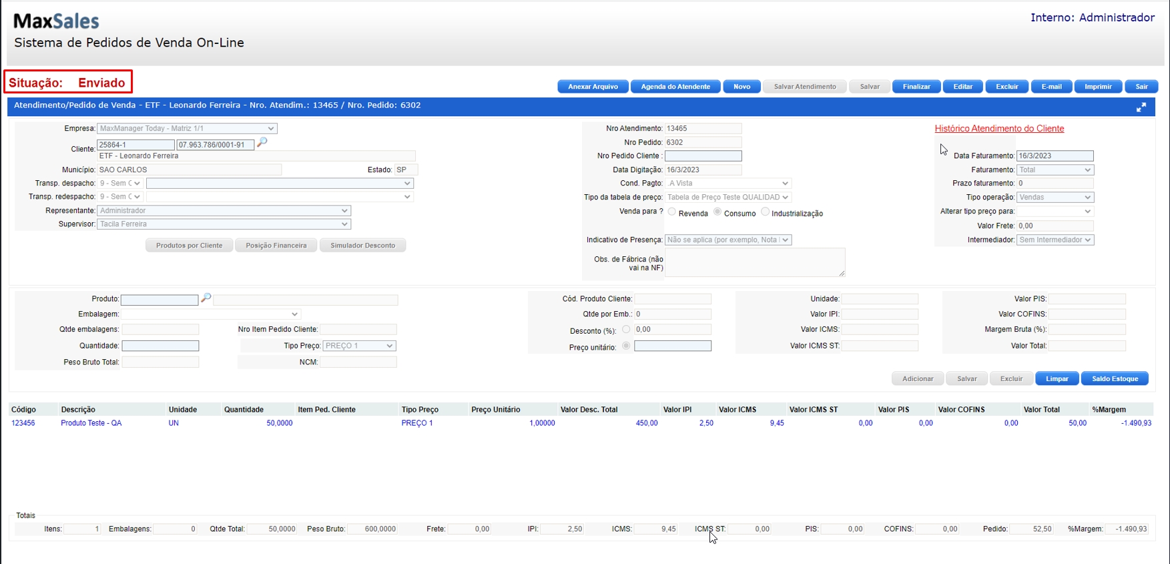Click the -1.490,93 margin cell in row
Screen dimensions: 1170x564
point(1137,423)
